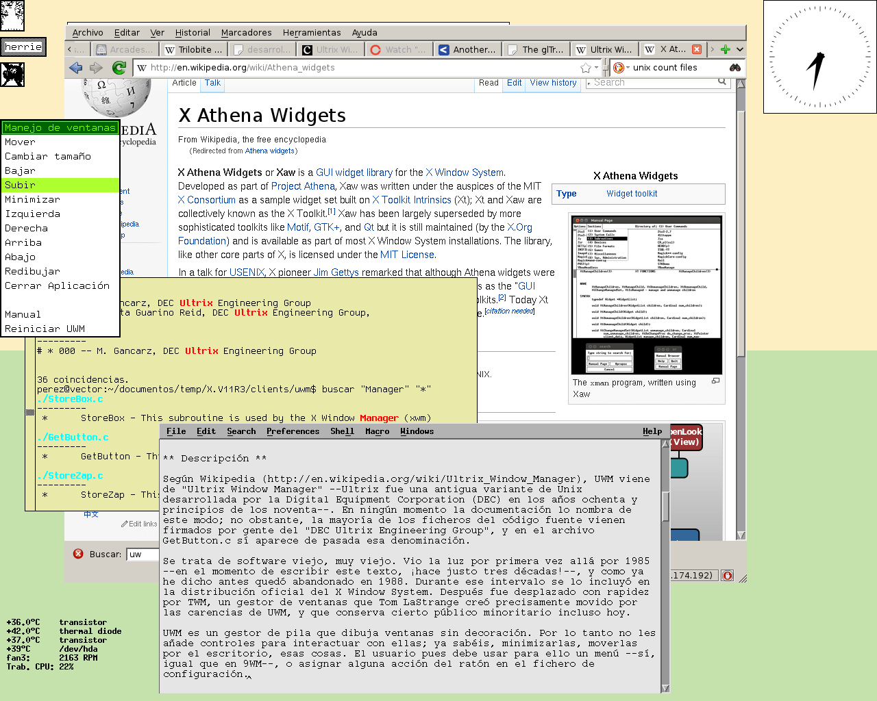Open the Marcadores browser menu
This screenshot has height=701, width=877.
point(246,32)
